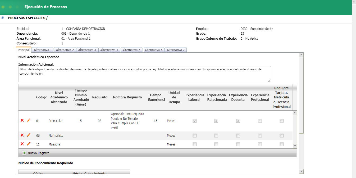
Task: Click the panel's bottom scroll down arrow
Action: coord(301,172)
